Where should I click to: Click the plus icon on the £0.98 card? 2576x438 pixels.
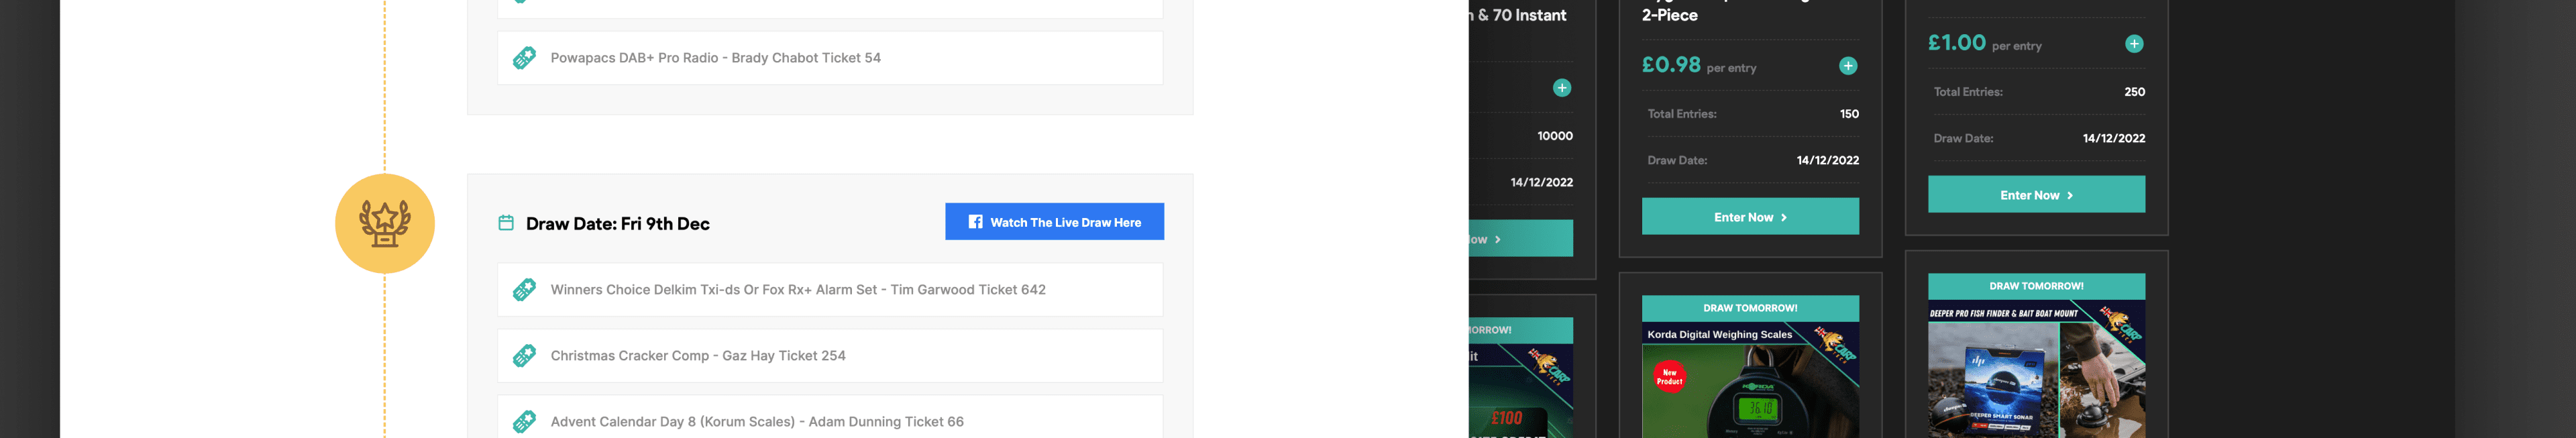coord(1848,66)
